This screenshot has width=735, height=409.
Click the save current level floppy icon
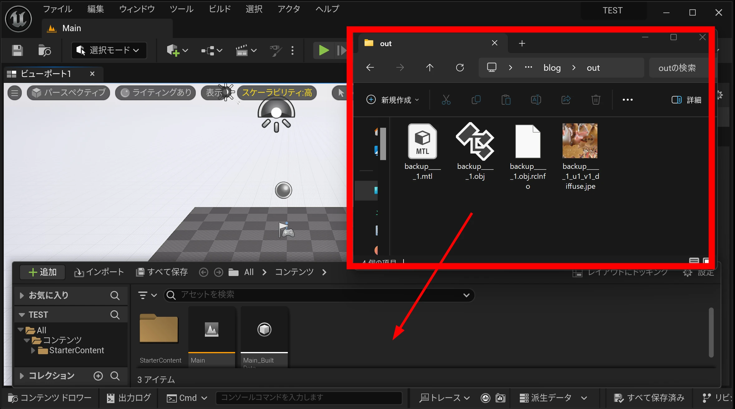click(17, 50)
